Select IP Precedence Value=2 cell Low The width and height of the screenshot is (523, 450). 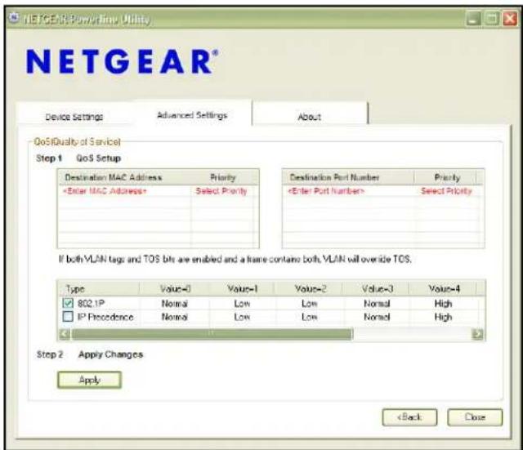click(x=310, y=317)
